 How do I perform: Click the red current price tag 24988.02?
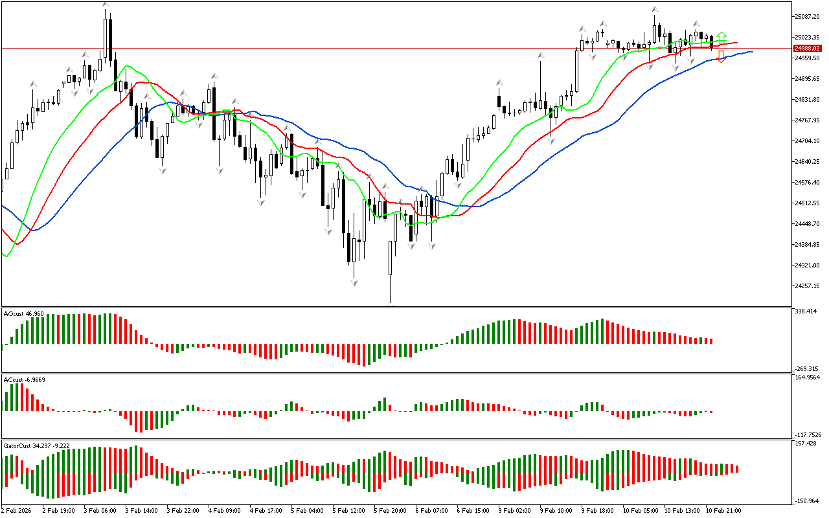pyautogui.click(x=807, y=48)
